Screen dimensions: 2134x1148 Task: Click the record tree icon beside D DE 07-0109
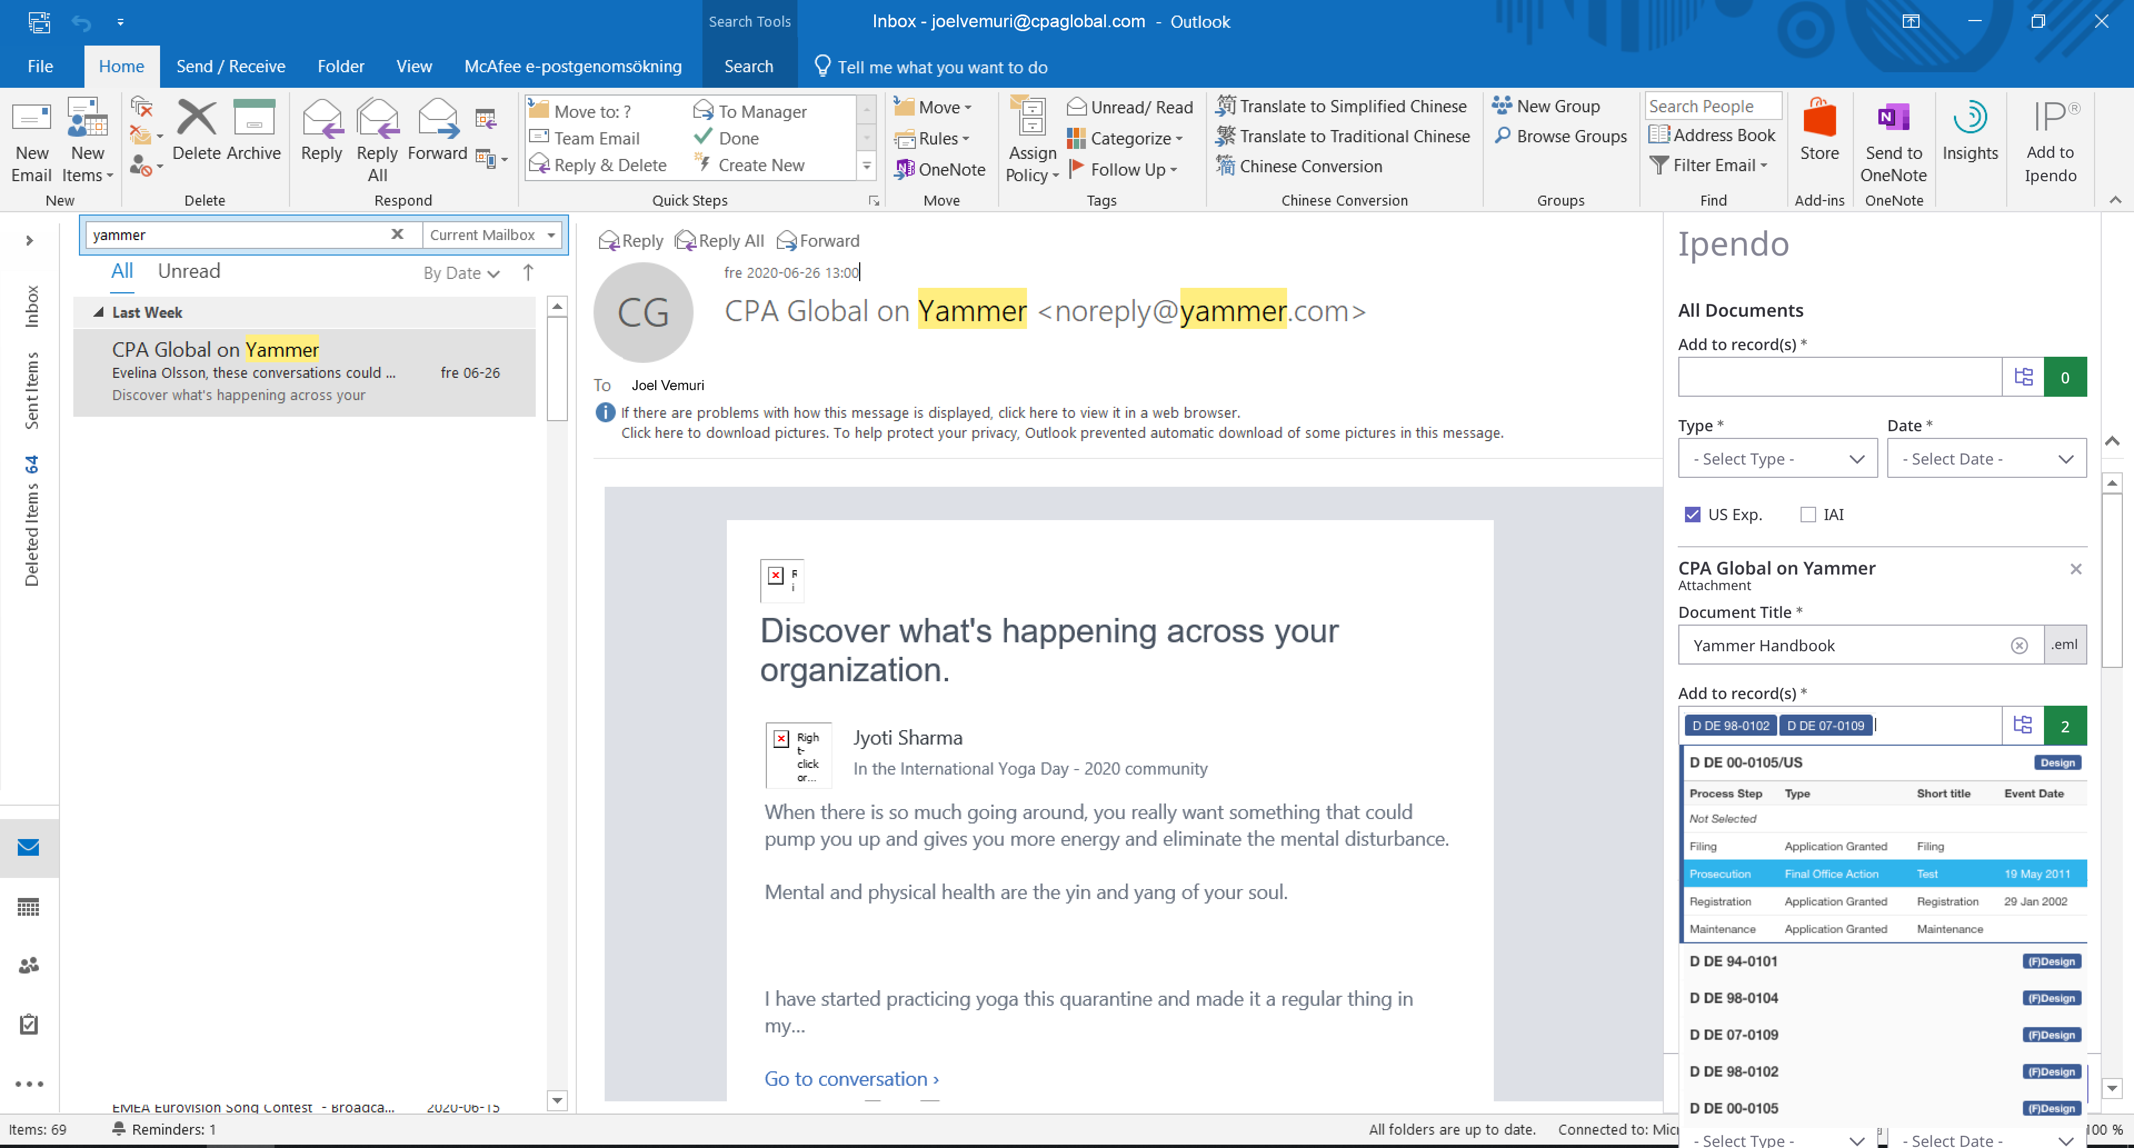(x=2022, y=726)
